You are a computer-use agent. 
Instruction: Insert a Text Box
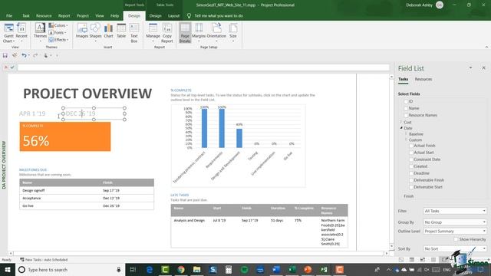(x=134, y=33)
